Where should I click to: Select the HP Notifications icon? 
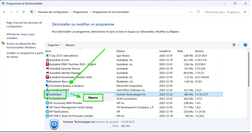(x=47, y=111)
